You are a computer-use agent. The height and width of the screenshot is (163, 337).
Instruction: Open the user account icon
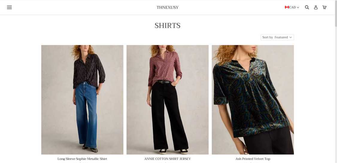(316, 7)
